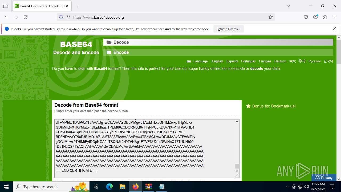Open the Firefox account icon
The height and width of the screenshot is (192, 341).
point(315,17)
